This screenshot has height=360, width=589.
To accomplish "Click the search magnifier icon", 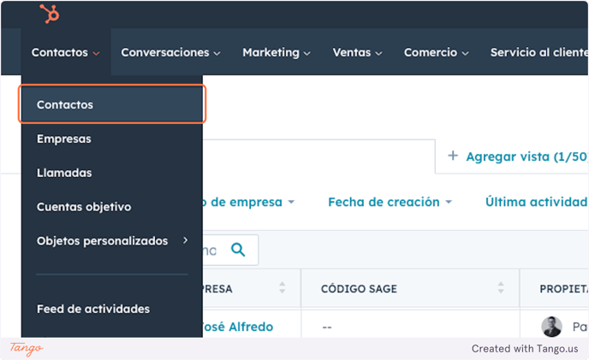I will coord(238,250).
